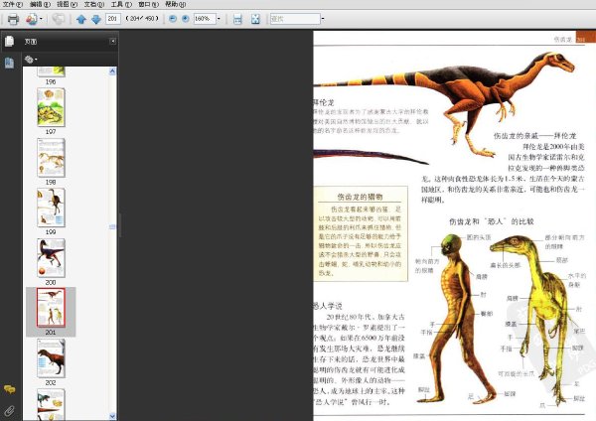596x421 pixels.
Task: Click the page count text (204/450)
Action: point(142,18)
